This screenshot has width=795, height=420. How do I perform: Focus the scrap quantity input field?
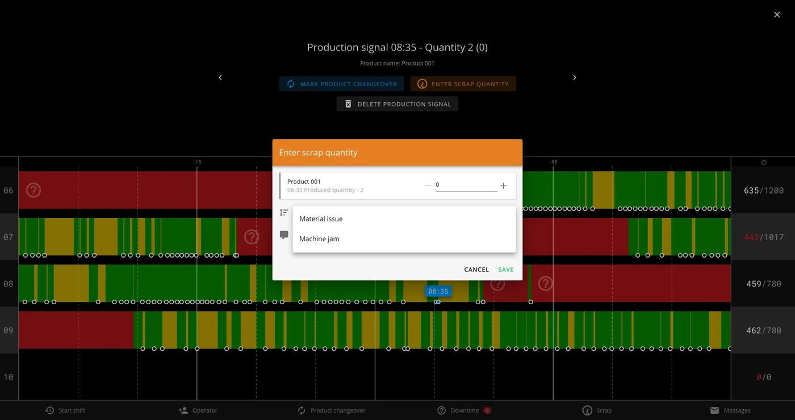pyautogui.click(x=466, y=186)
